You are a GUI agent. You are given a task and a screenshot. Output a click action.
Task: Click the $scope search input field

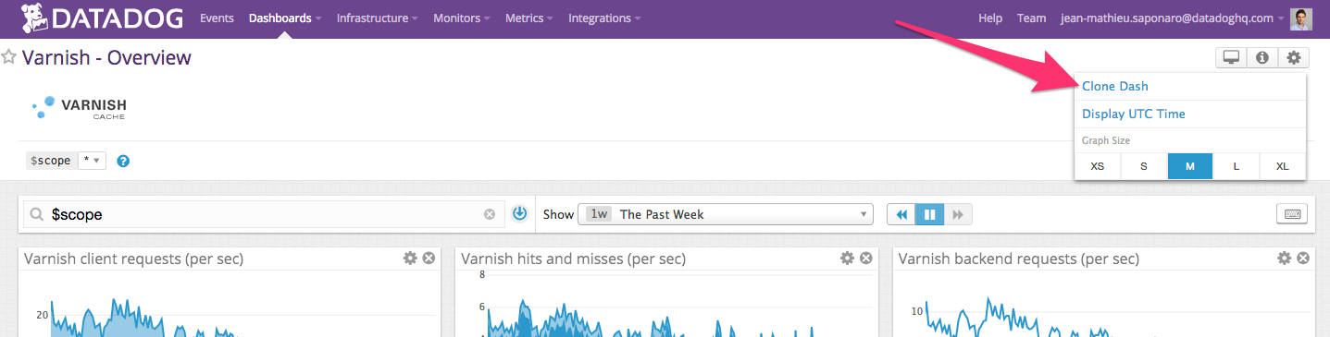(x=264, y=214)
